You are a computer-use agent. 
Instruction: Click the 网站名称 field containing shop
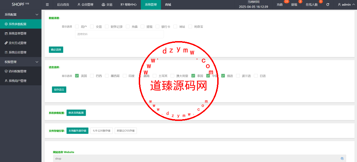[x=199, y=159]
